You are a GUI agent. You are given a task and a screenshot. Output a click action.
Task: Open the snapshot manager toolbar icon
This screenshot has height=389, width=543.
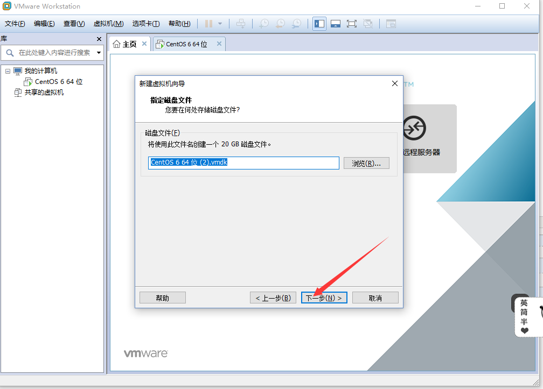point(296,24)
